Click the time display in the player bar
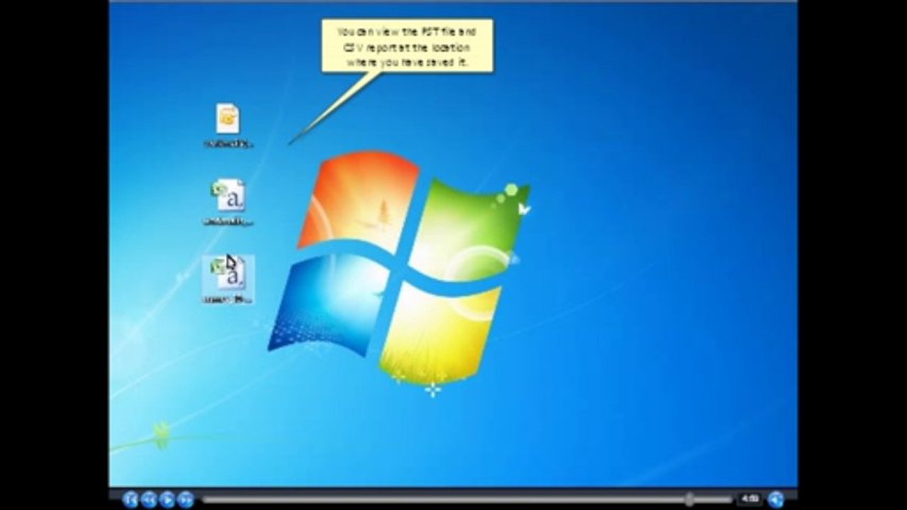The height and width of the screenshot is (510, 907). pos(750,499)
